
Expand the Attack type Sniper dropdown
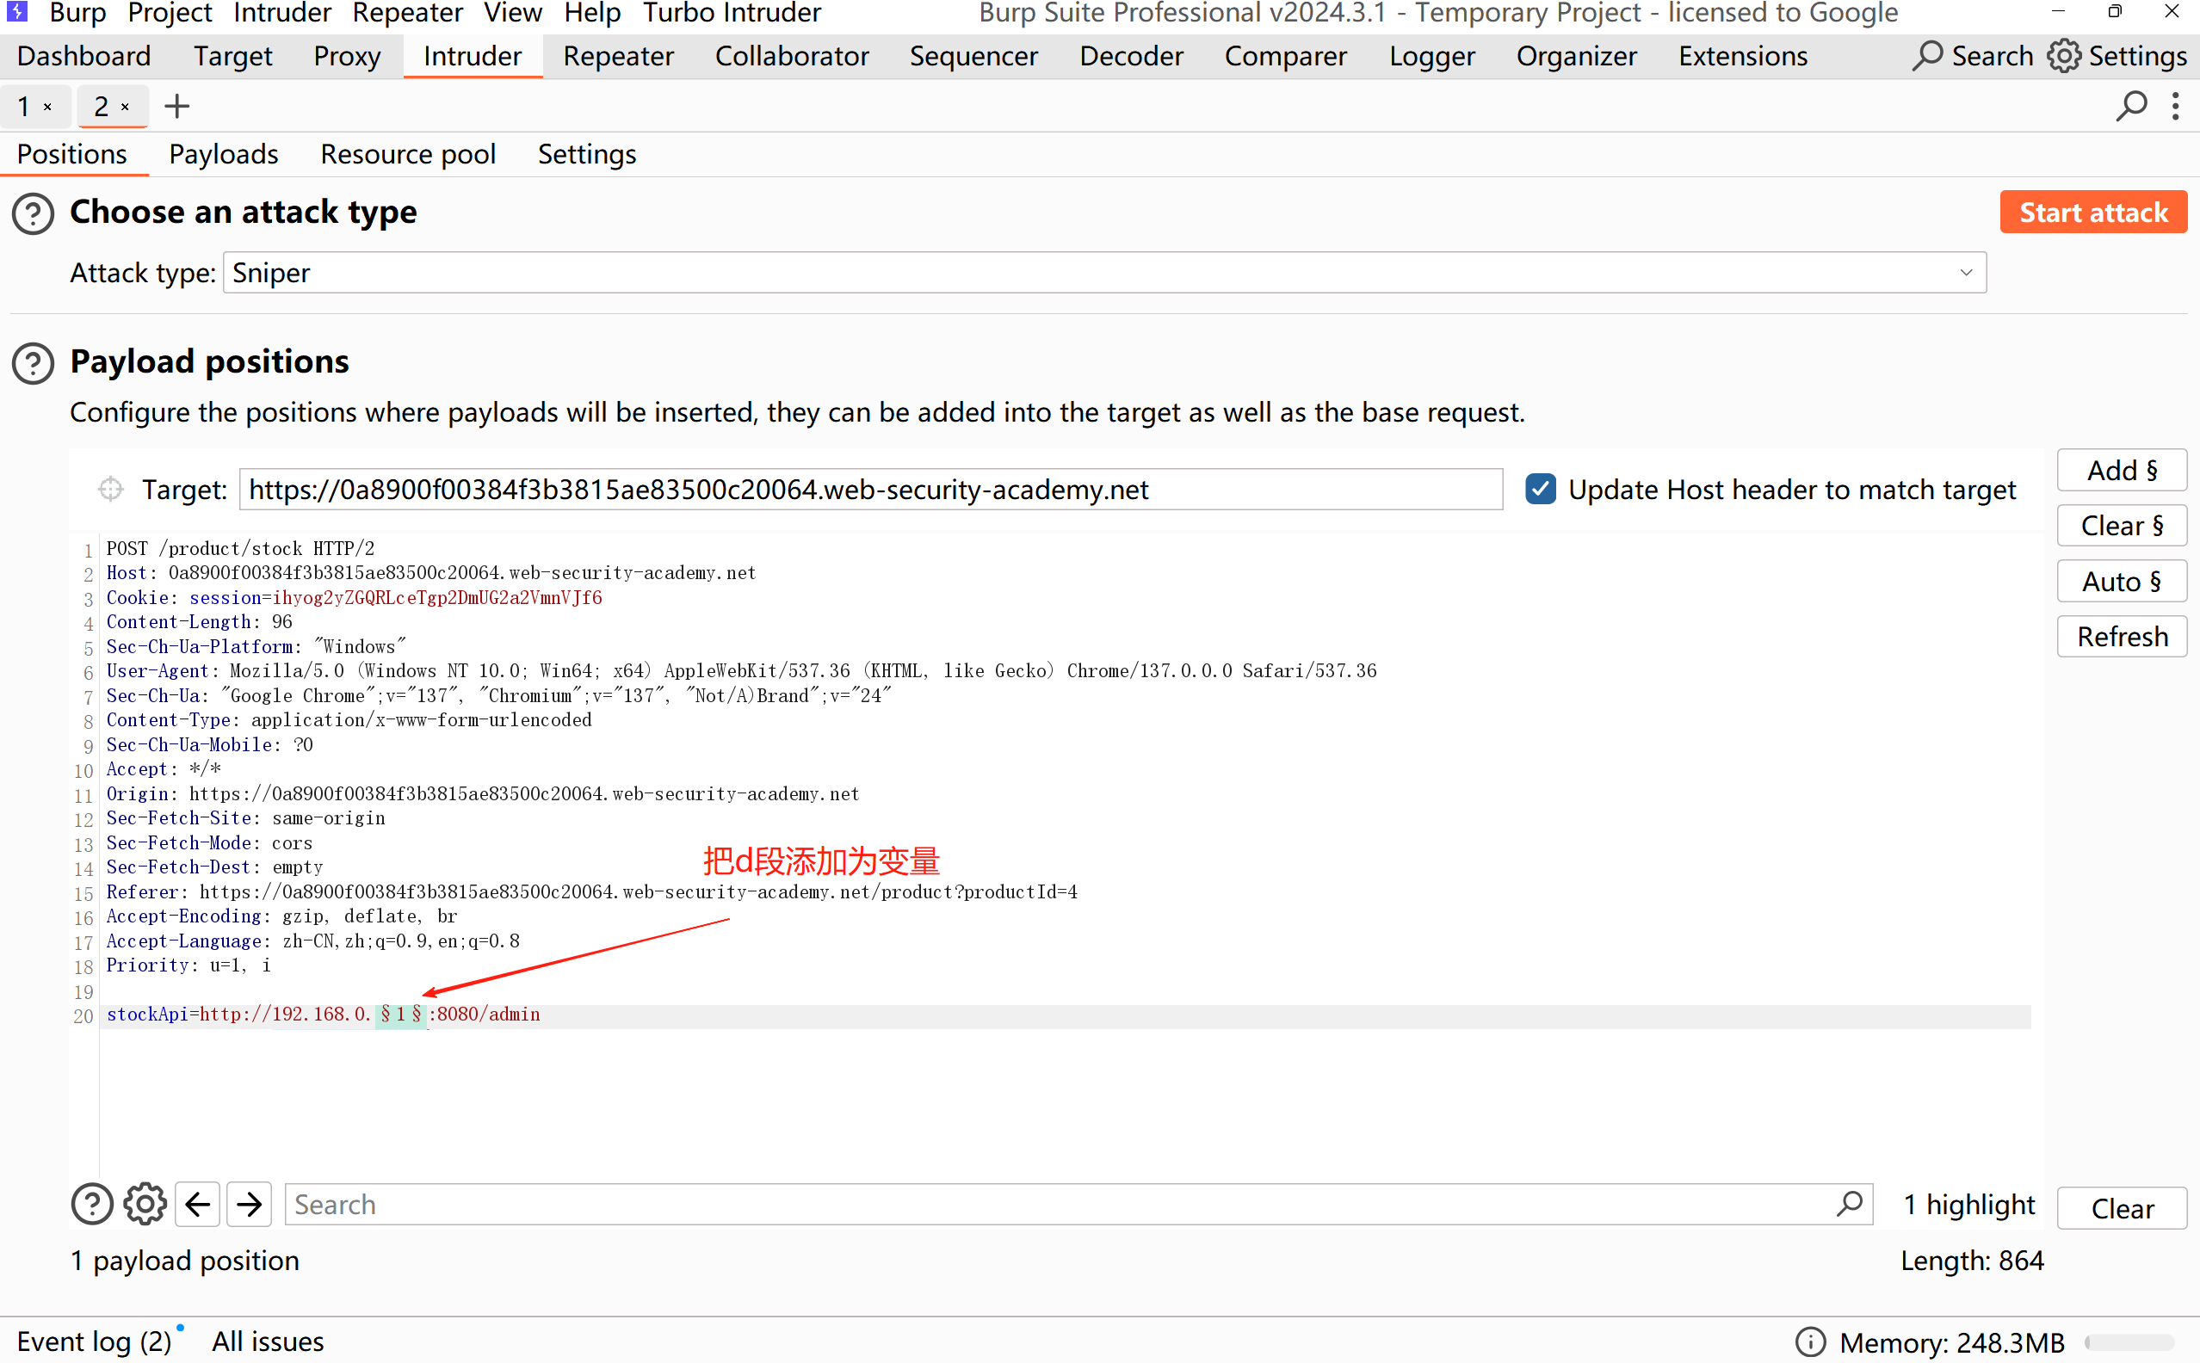[1966, 273]
